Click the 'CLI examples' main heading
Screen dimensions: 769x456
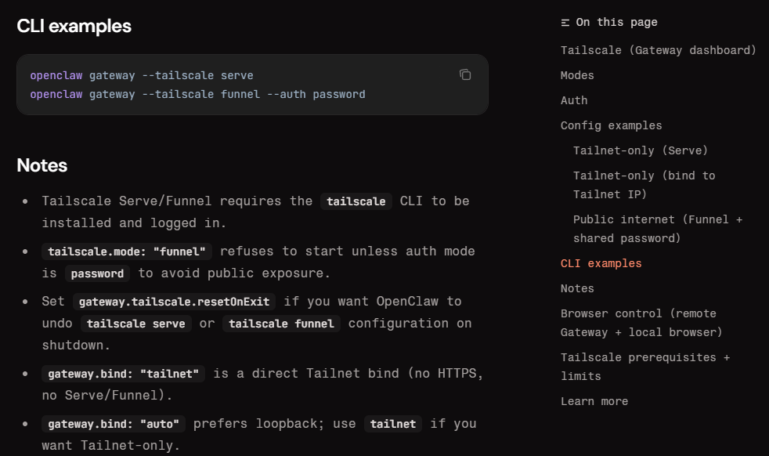tap(74, 26)
